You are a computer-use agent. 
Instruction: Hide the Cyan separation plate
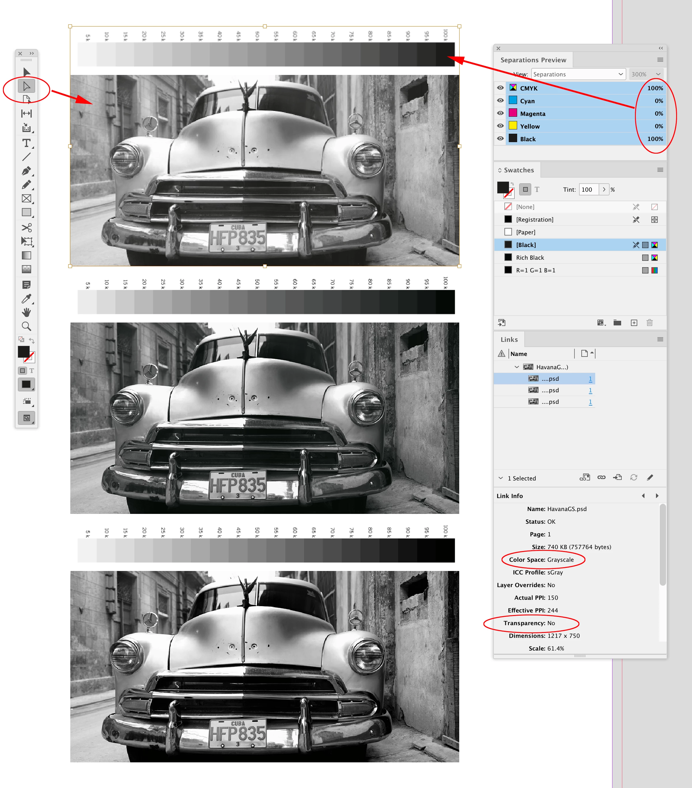(x=500, y=101)
